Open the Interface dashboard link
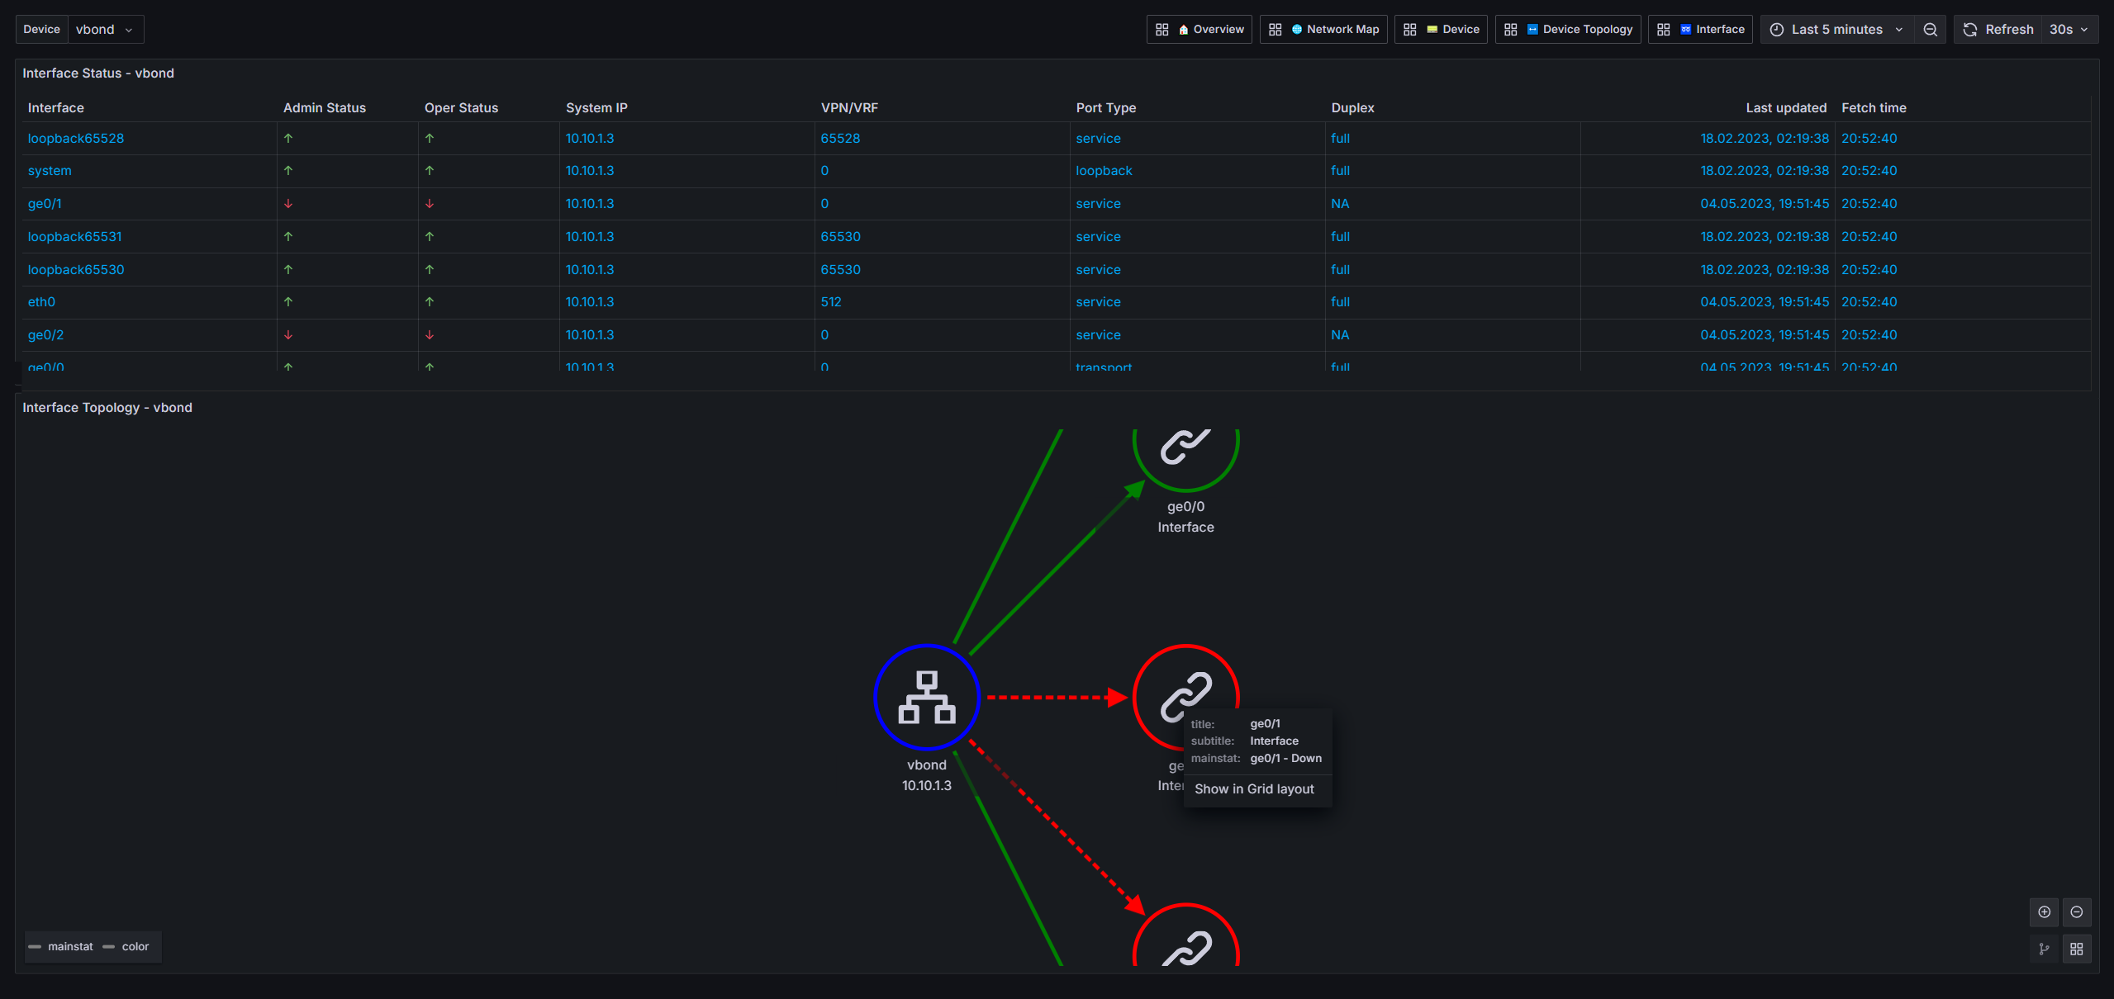 1700,30
